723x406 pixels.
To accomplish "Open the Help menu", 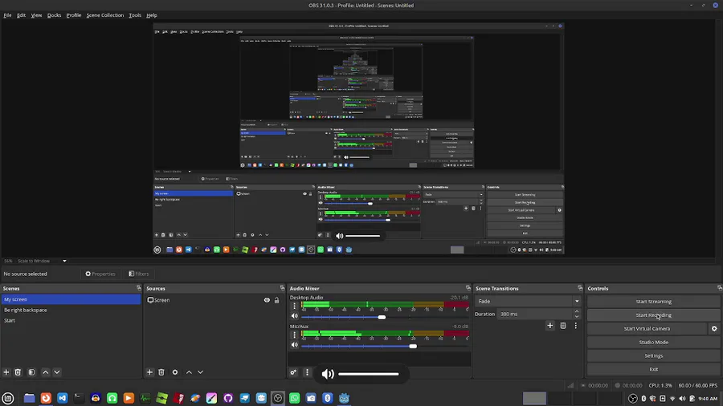I will (152, 15).
